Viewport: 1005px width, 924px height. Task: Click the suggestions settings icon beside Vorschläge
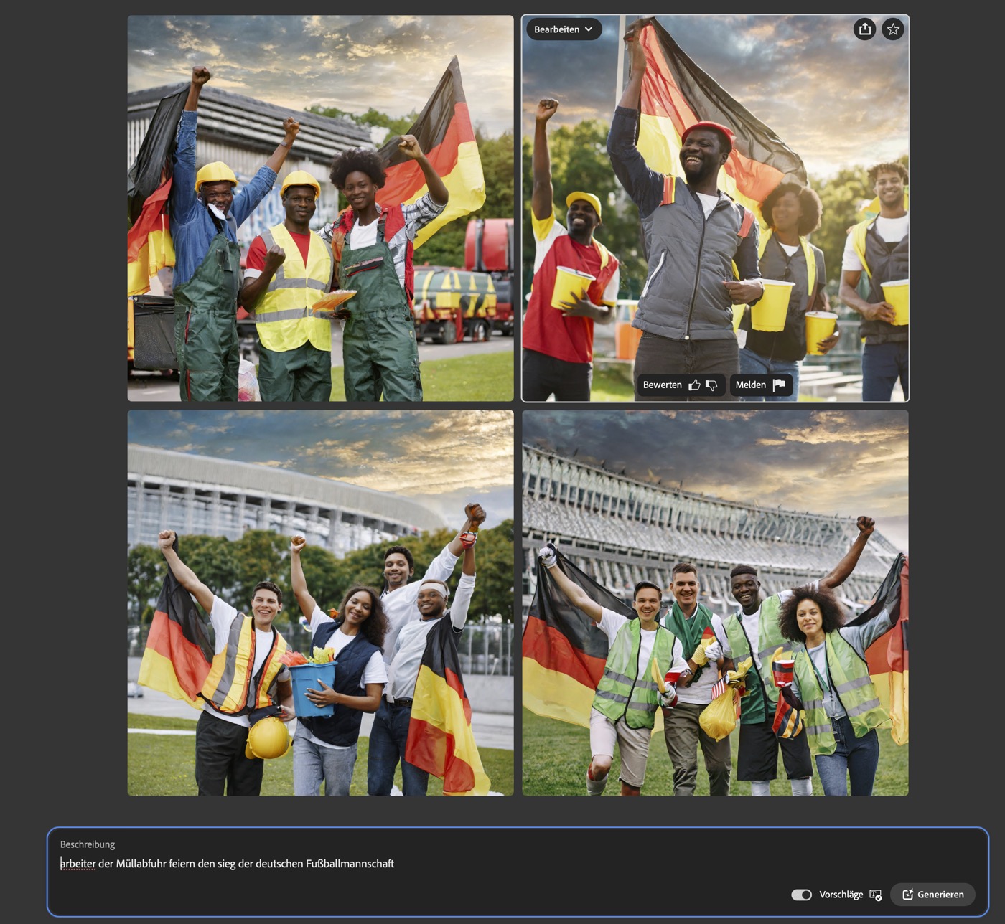coord(876,895)
